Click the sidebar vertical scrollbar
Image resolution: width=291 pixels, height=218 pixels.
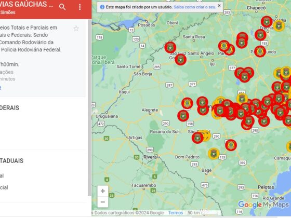click(x=89, y=107)
